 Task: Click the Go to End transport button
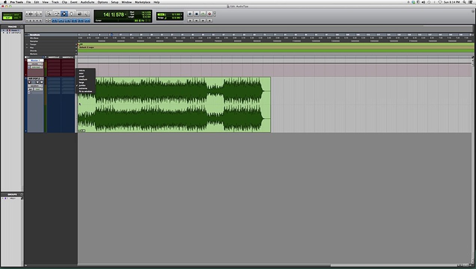(209, 21)
